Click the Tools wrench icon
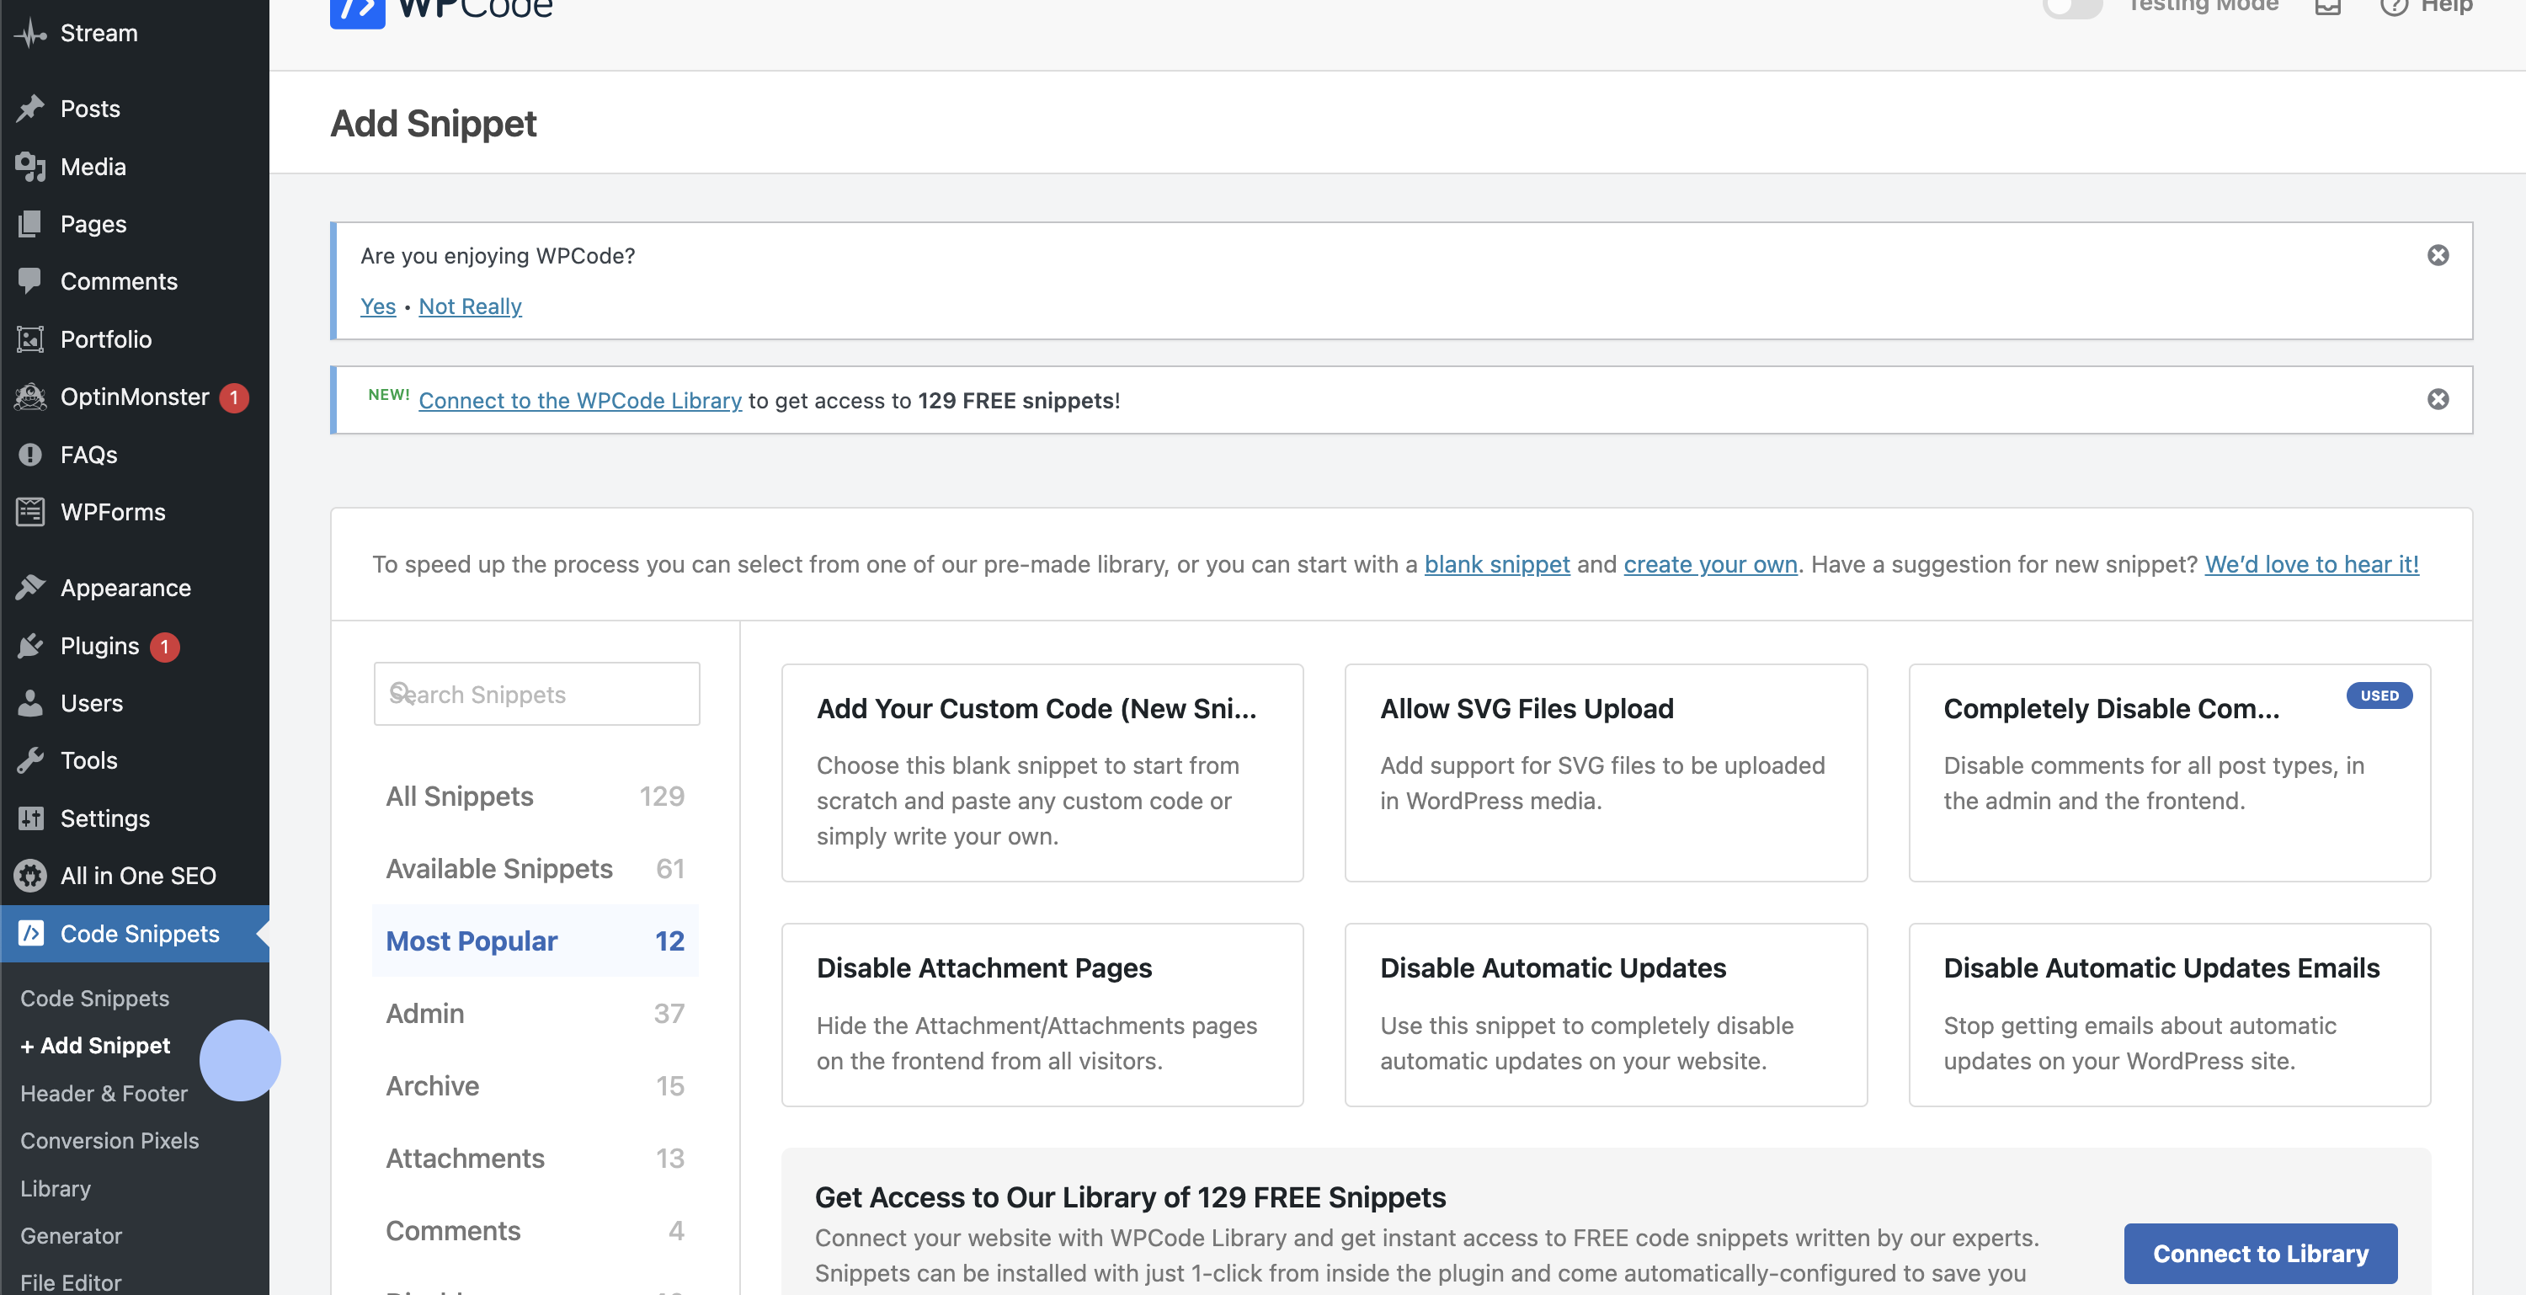The image size is (2526, 1295). pyautogui.click(x=30, y=760)
